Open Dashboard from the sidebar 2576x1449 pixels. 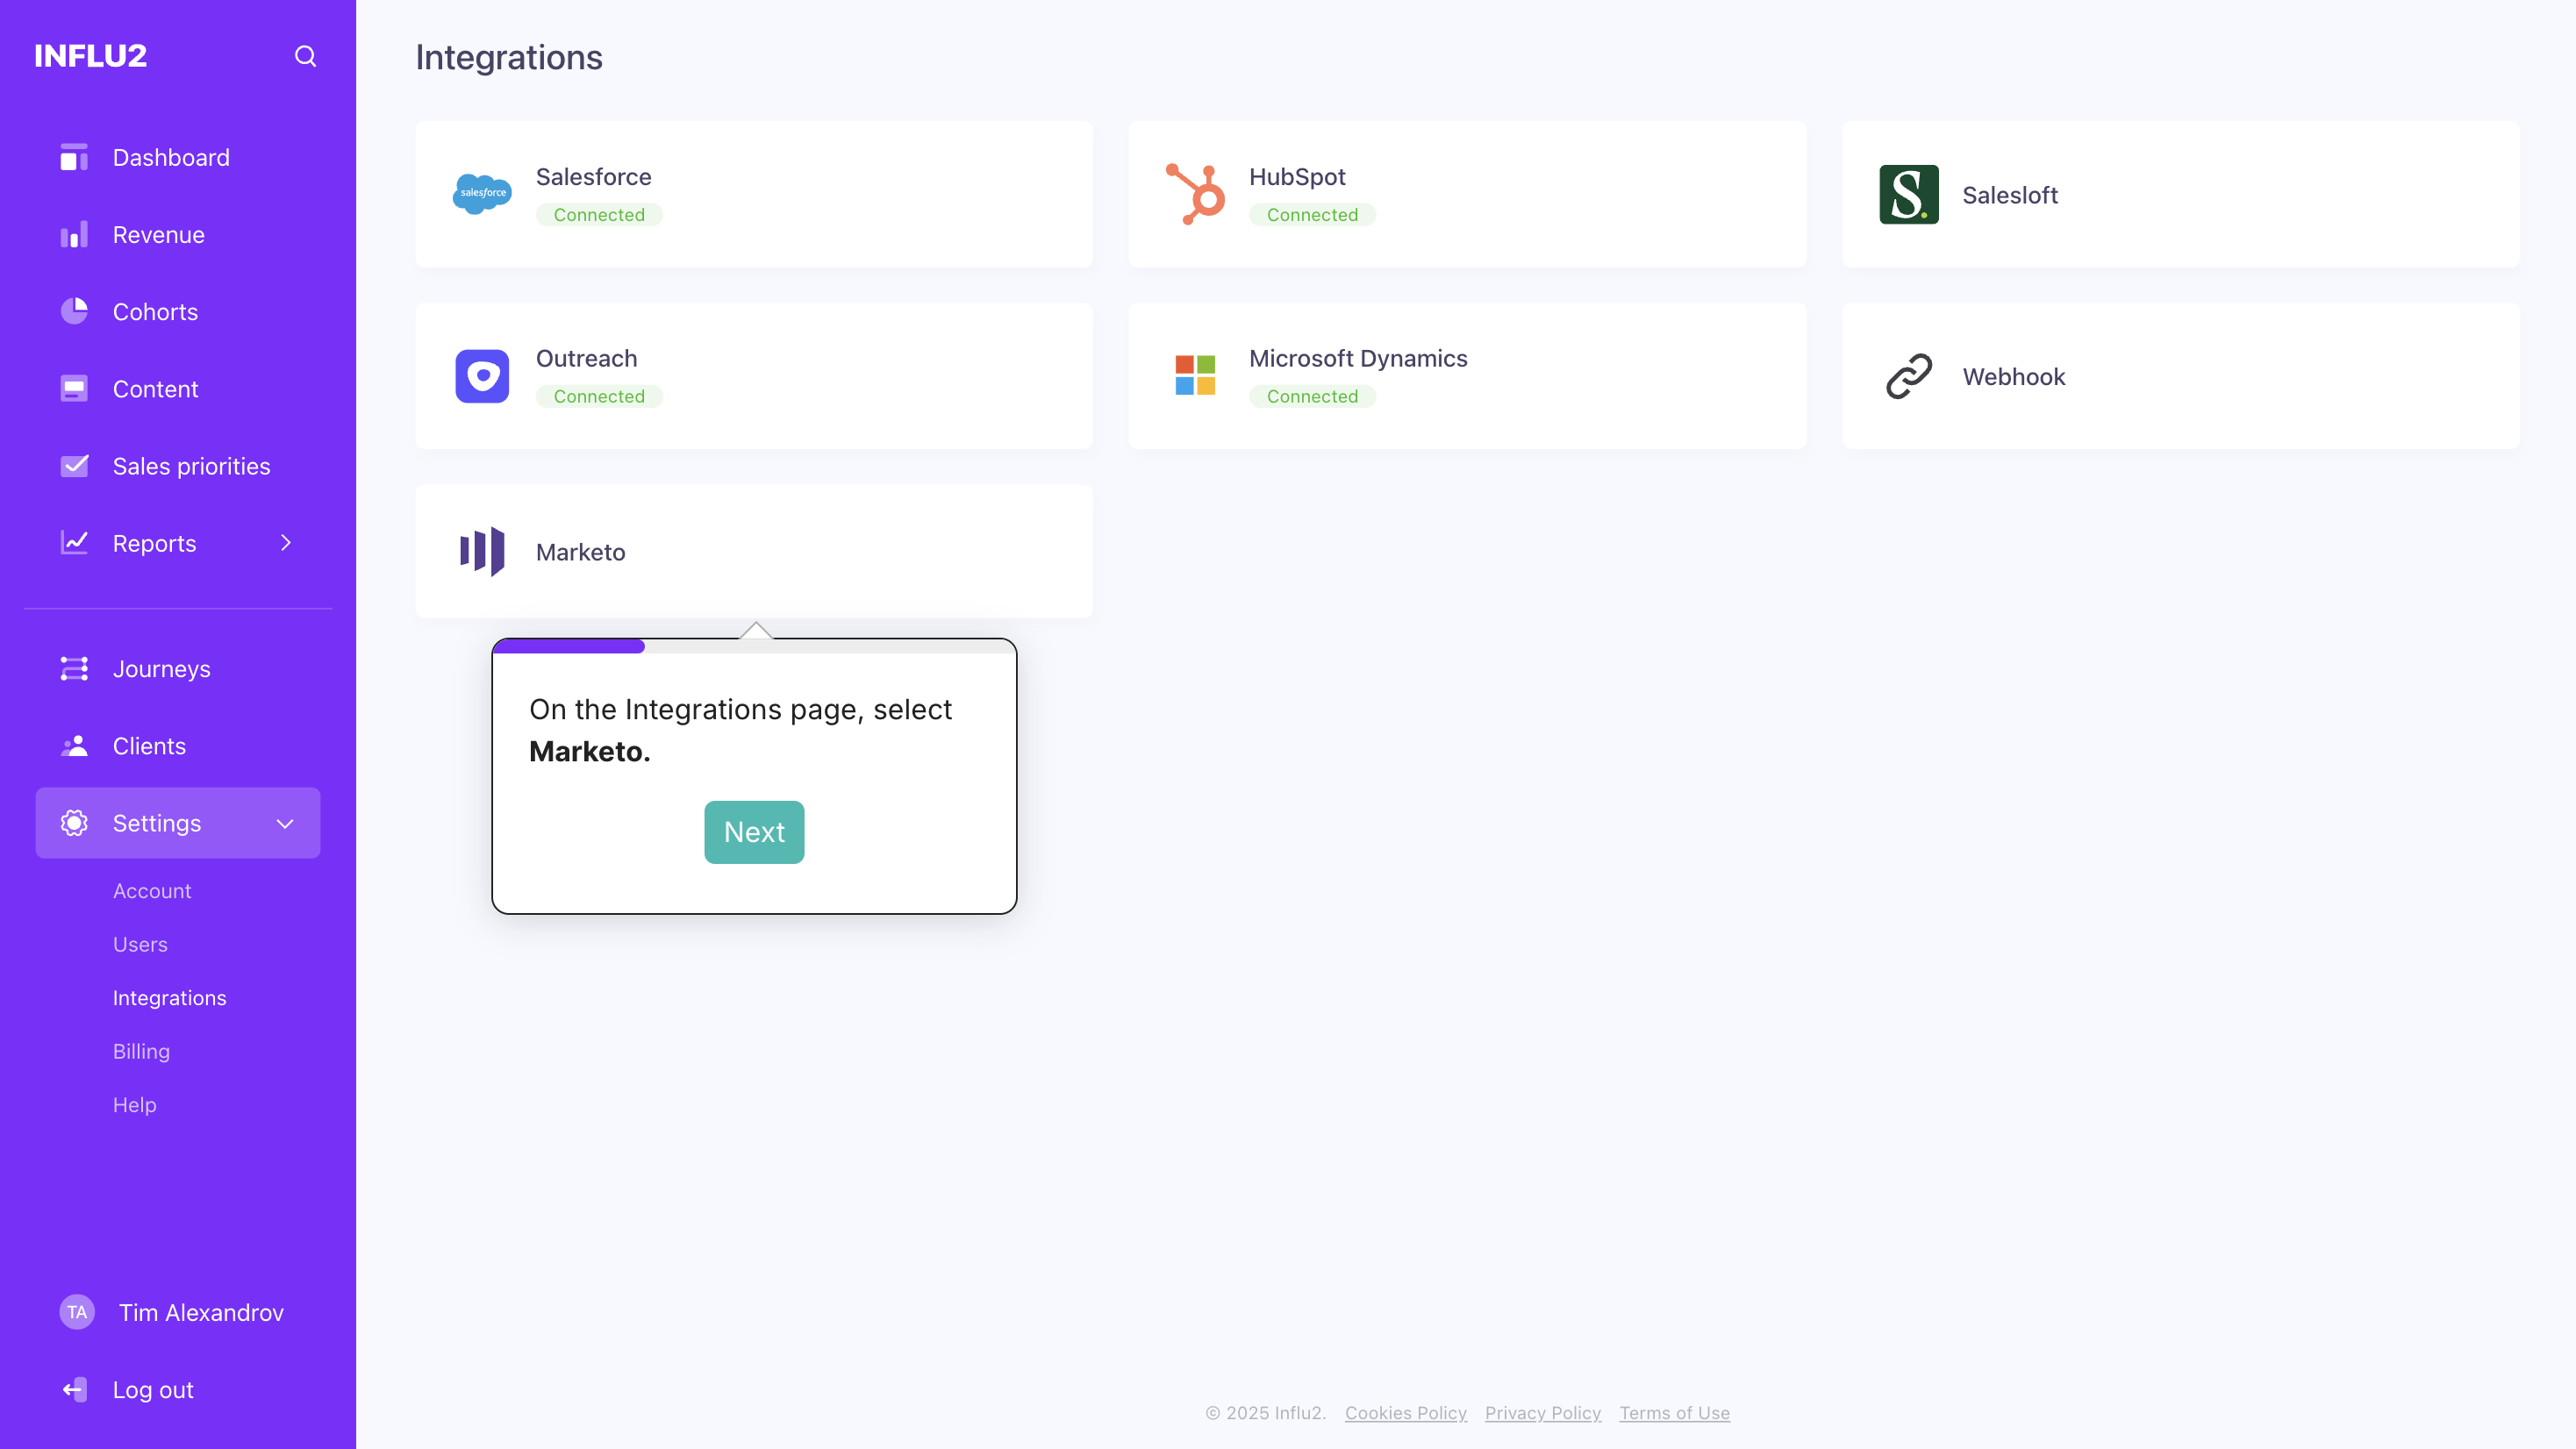pyautogui.click(x=178, y=157)
